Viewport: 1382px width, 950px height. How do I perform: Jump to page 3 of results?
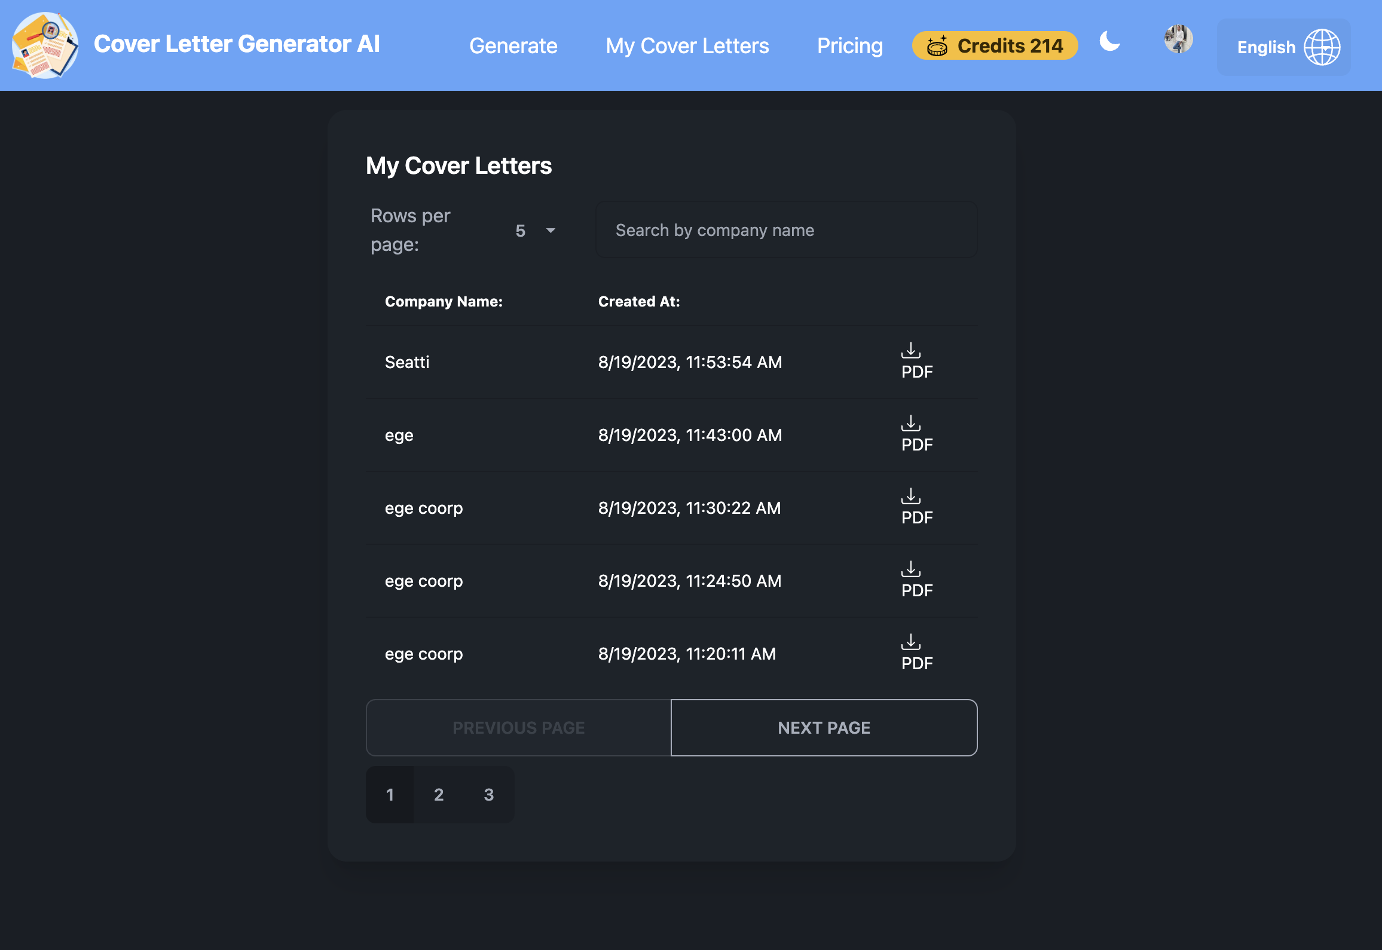click(x=489, y=795)
